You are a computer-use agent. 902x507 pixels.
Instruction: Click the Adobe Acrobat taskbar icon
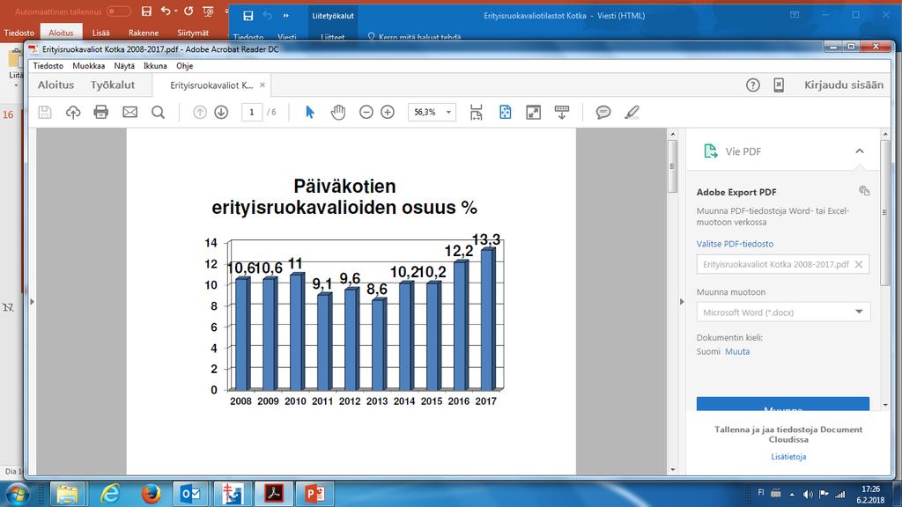(x=273, y=494)
